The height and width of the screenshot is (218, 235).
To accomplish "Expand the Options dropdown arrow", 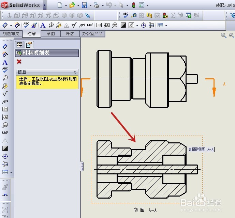I will tap(147, 5).
